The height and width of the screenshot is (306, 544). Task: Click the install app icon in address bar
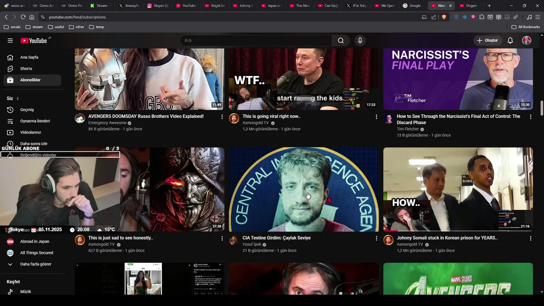[424, 17]
